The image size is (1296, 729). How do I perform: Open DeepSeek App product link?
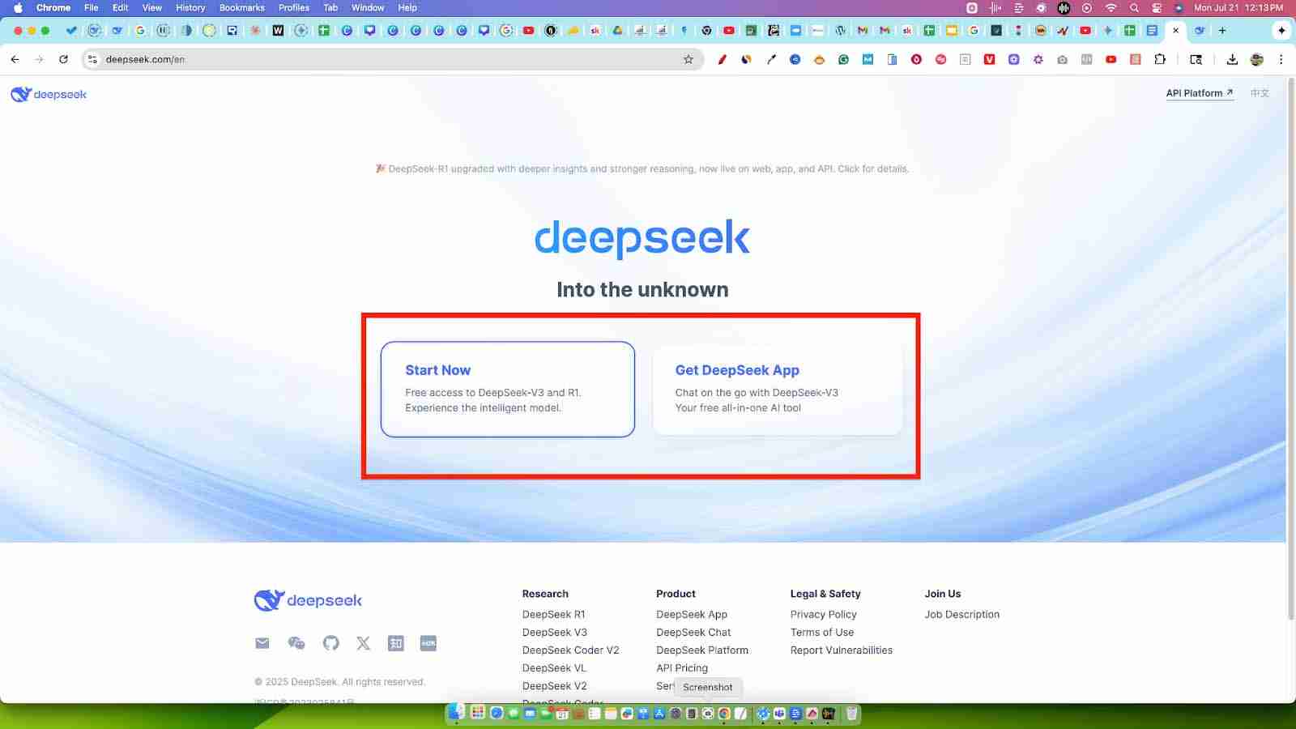692,615
